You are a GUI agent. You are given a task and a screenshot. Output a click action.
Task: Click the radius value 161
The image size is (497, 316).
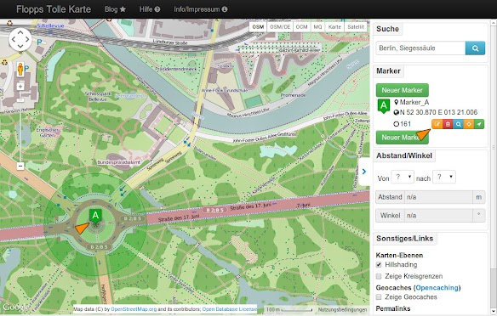[x=405, y=124]
